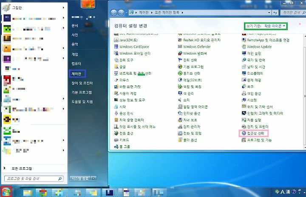Click the Control Panel vertical scrollbar

(x=305, y=91)
